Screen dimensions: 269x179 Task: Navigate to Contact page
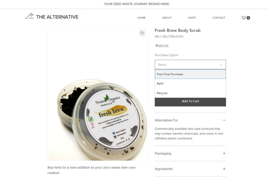click(219, 18)
